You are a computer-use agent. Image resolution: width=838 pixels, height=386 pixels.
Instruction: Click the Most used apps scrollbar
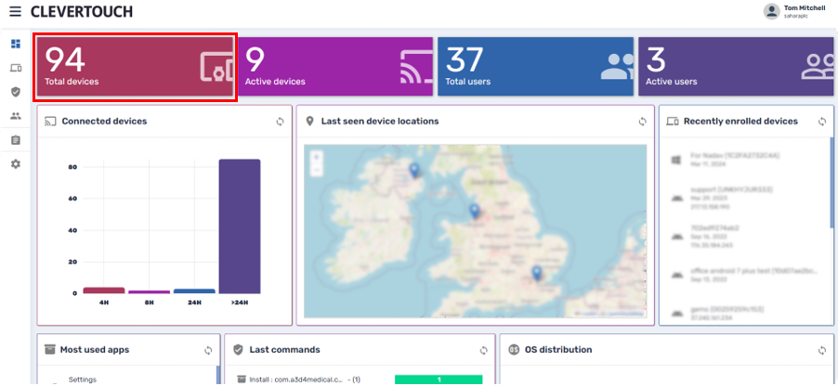pyautogui.click(x=217, y=375)
